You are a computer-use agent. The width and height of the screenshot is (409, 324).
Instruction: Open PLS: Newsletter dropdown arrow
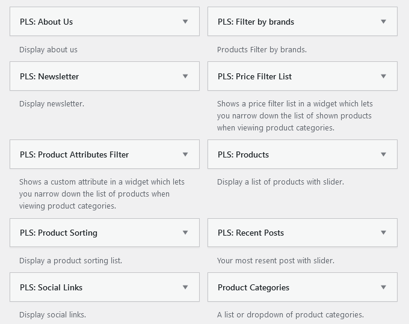[x=185, y=76]
